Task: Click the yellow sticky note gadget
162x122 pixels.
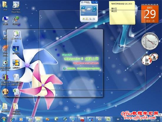Action: [122, 13]
